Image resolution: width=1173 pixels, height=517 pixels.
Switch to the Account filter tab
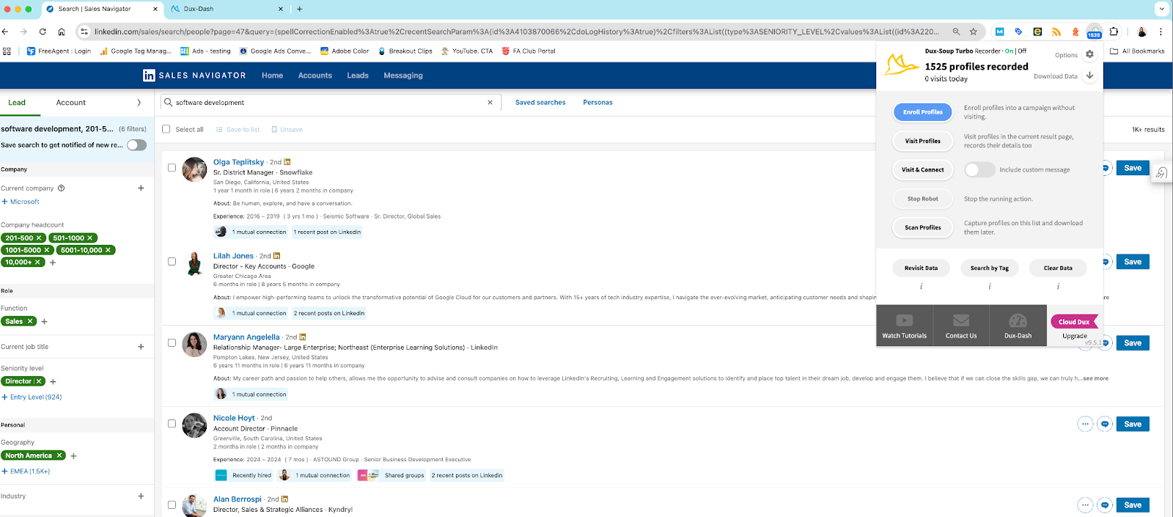coord(71,103)
